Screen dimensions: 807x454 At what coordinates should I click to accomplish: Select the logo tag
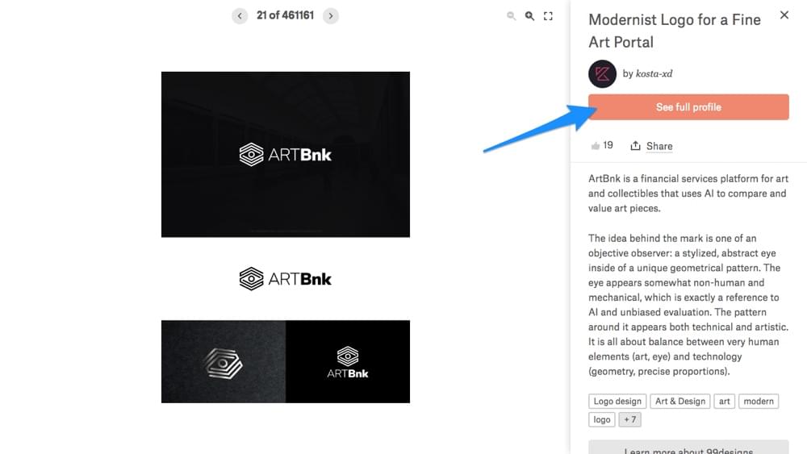tap(602, 419)
